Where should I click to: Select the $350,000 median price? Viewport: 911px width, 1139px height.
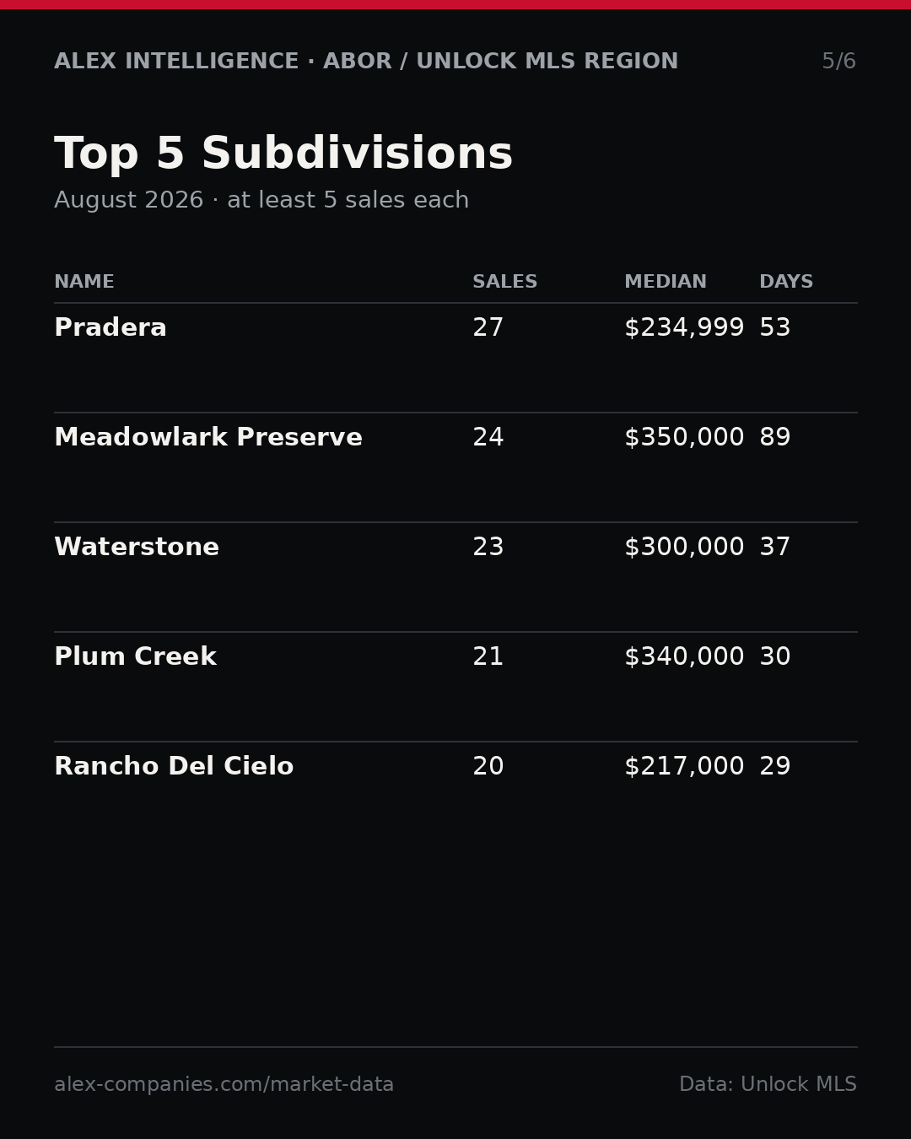[684, 438]
